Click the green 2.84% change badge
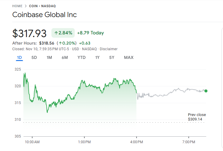The width and height of the screenshot is (223, 151). click(63, 33)
